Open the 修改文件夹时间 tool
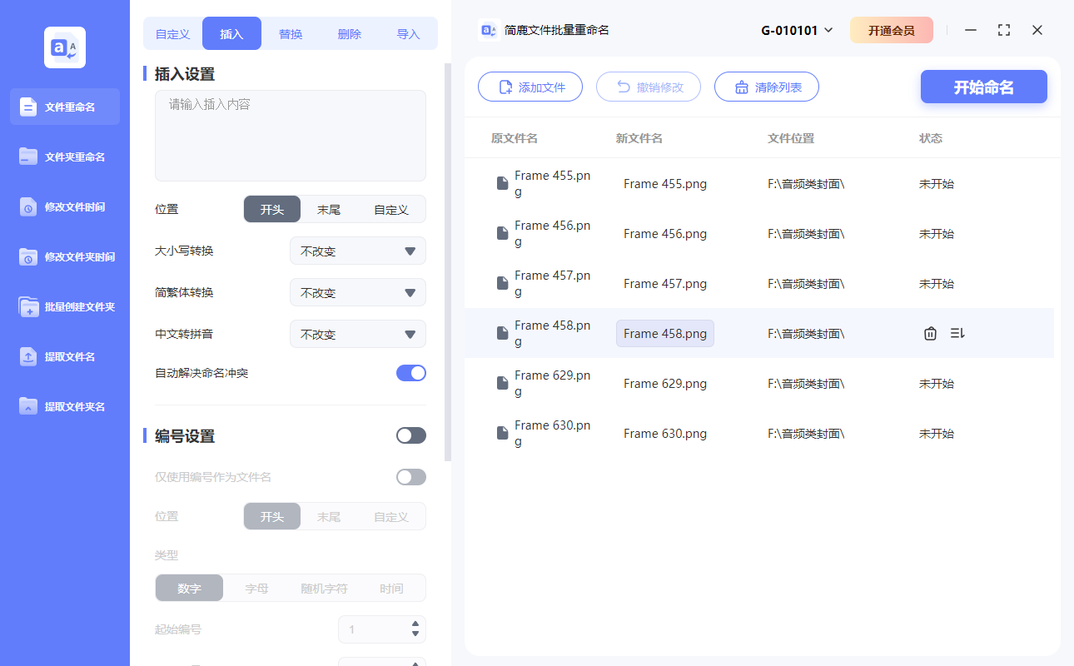The height and width of the screenshot is (666, 1074). click(x=64, y=256)
